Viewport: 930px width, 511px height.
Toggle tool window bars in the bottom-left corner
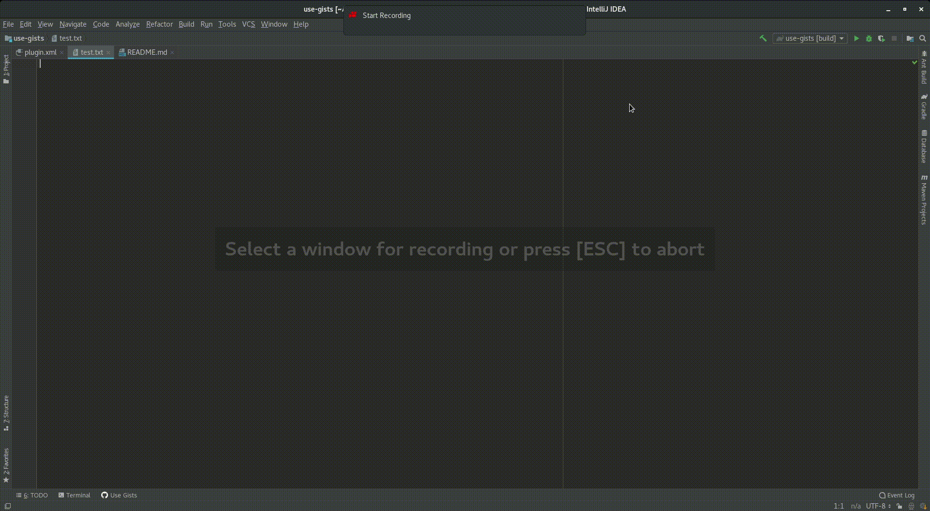pyautogui.click(x=7, y=506)
